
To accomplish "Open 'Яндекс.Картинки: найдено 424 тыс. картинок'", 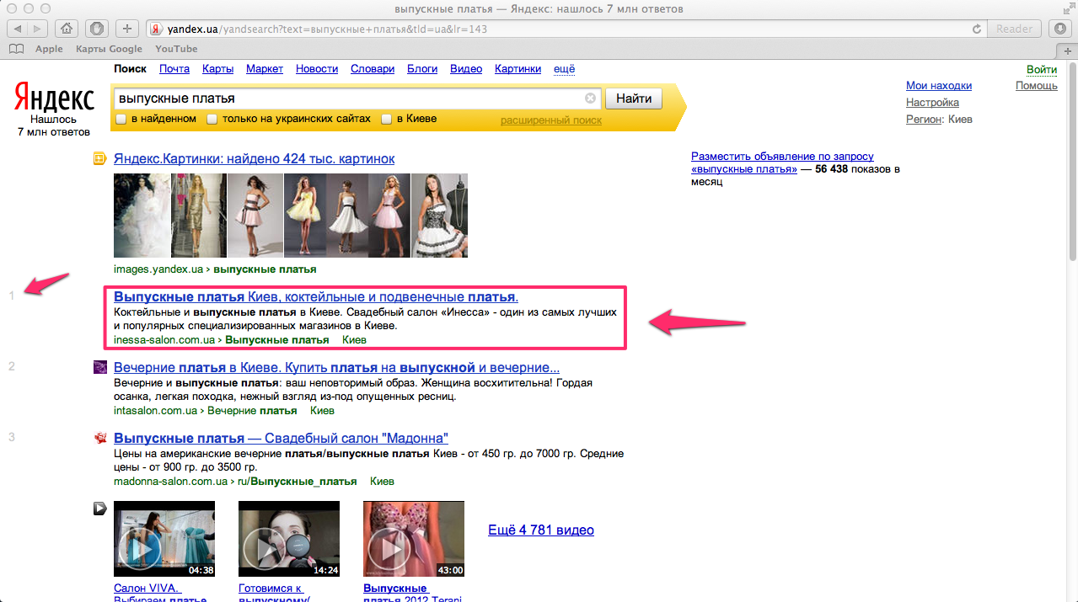I will coord(254,158).
